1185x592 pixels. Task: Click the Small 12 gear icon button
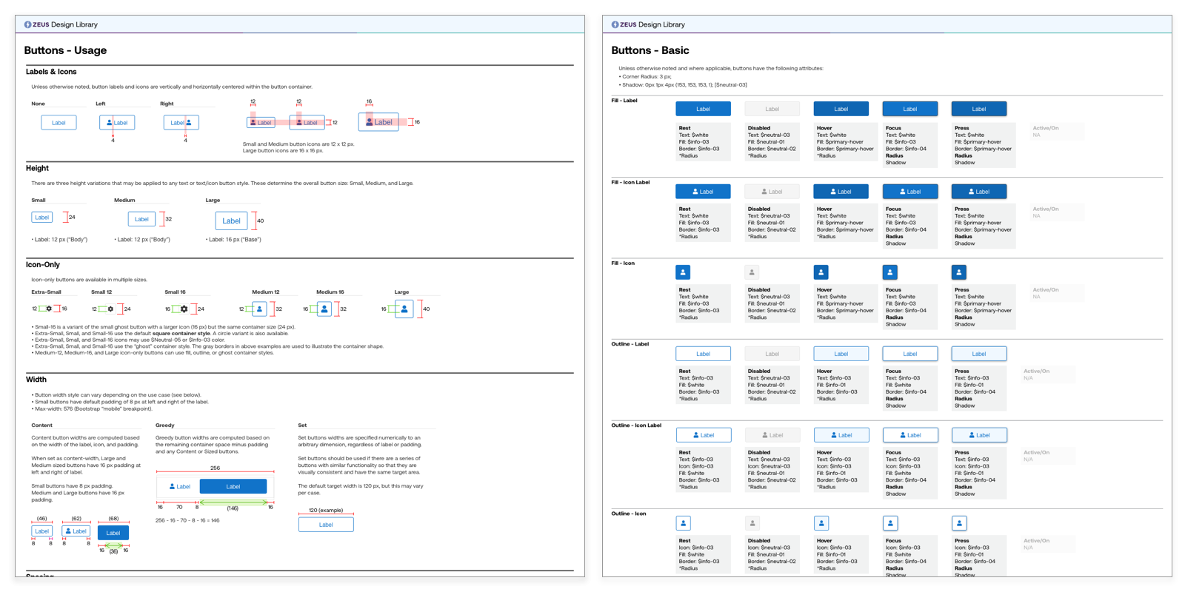(110, 309)
